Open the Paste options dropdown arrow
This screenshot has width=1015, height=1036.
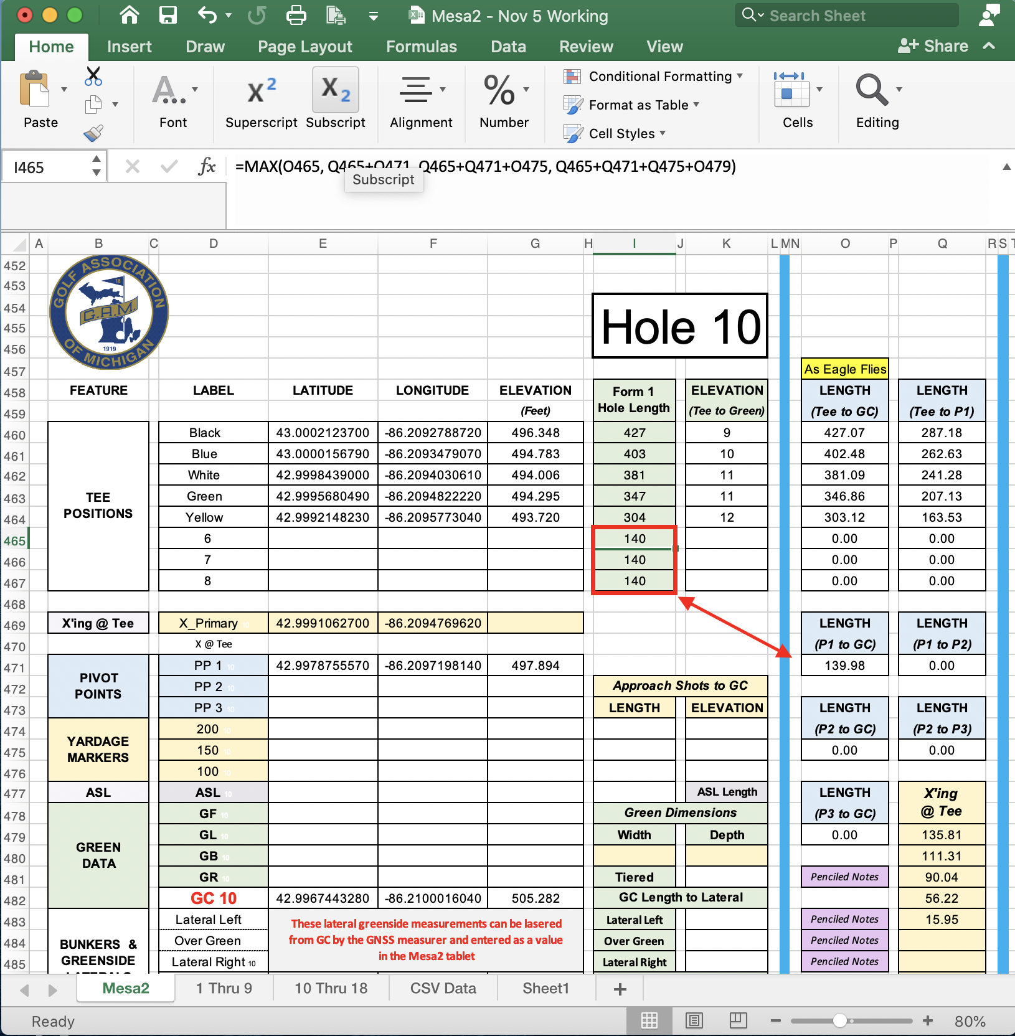point(64,90)
